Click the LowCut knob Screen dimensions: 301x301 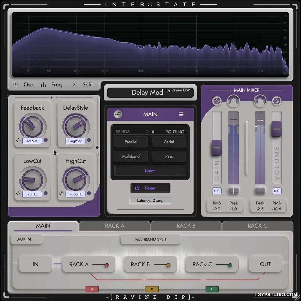(x=32, y=180)
